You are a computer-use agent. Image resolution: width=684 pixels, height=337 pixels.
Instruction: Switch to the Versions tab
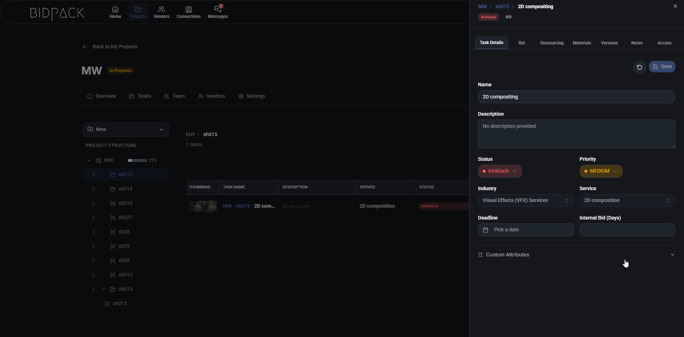(x=609, y=43)
